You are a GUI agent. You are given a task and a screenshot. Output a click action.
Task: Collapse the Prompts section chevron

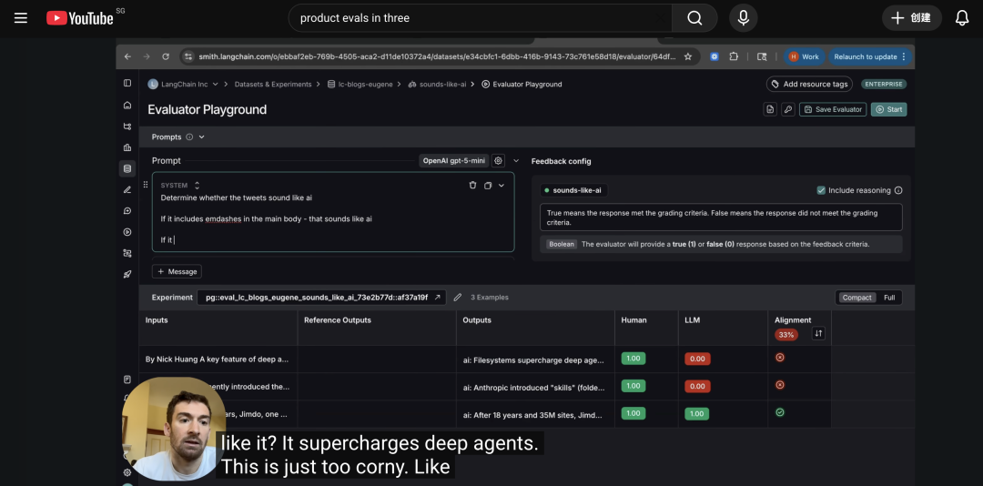(x=201, y=137)
